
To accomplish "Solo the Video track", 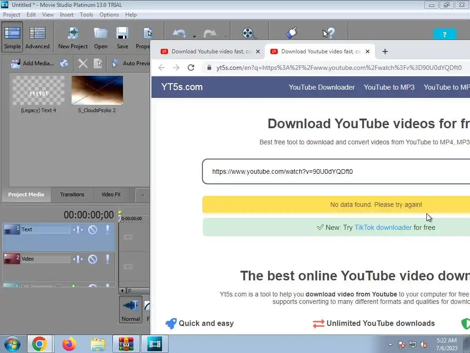I will (x=107, y=259).
